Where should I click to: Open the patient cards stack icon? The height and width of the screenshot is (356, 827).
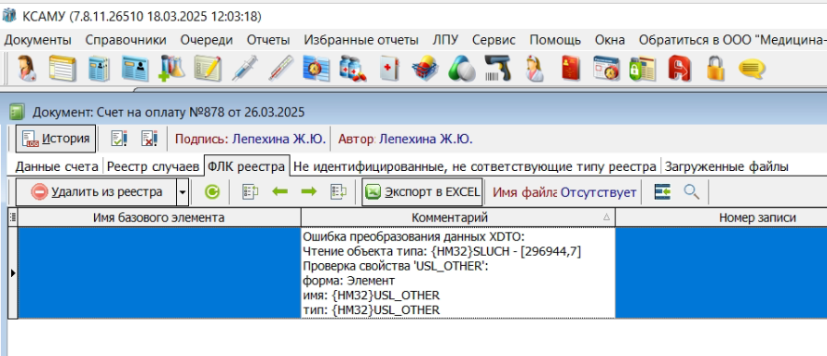99,69
